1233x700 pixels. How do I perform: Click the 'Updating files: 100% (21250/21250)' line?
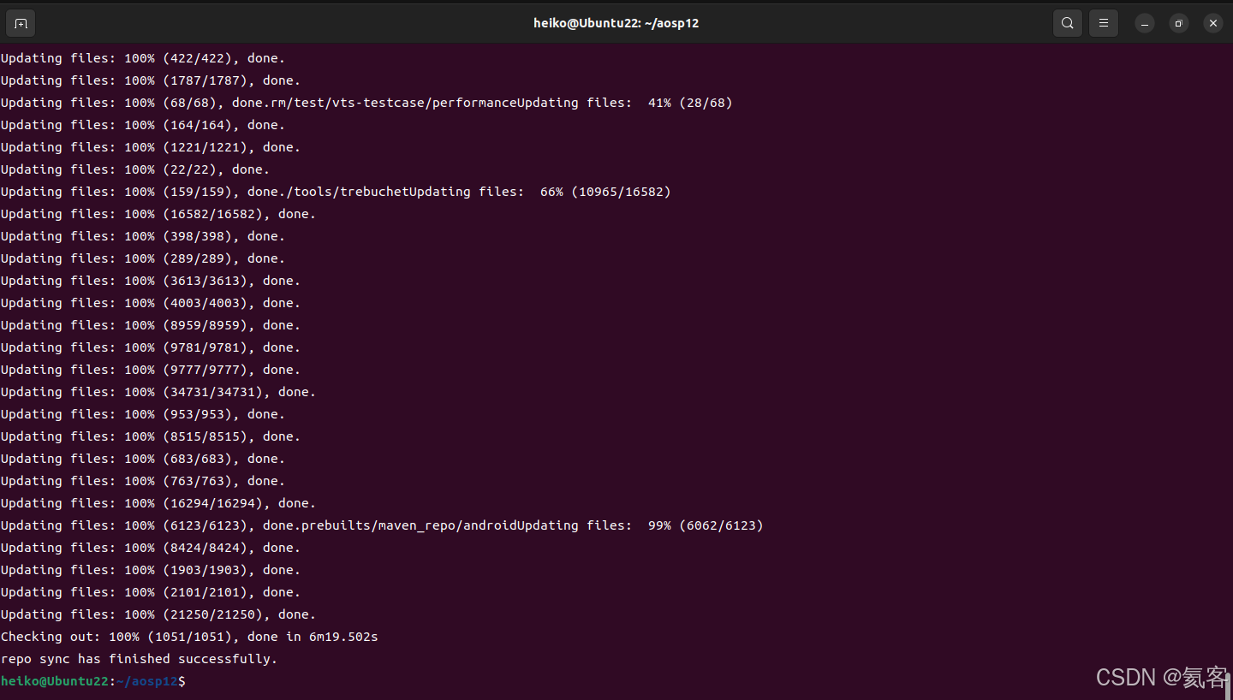point(158,614)
